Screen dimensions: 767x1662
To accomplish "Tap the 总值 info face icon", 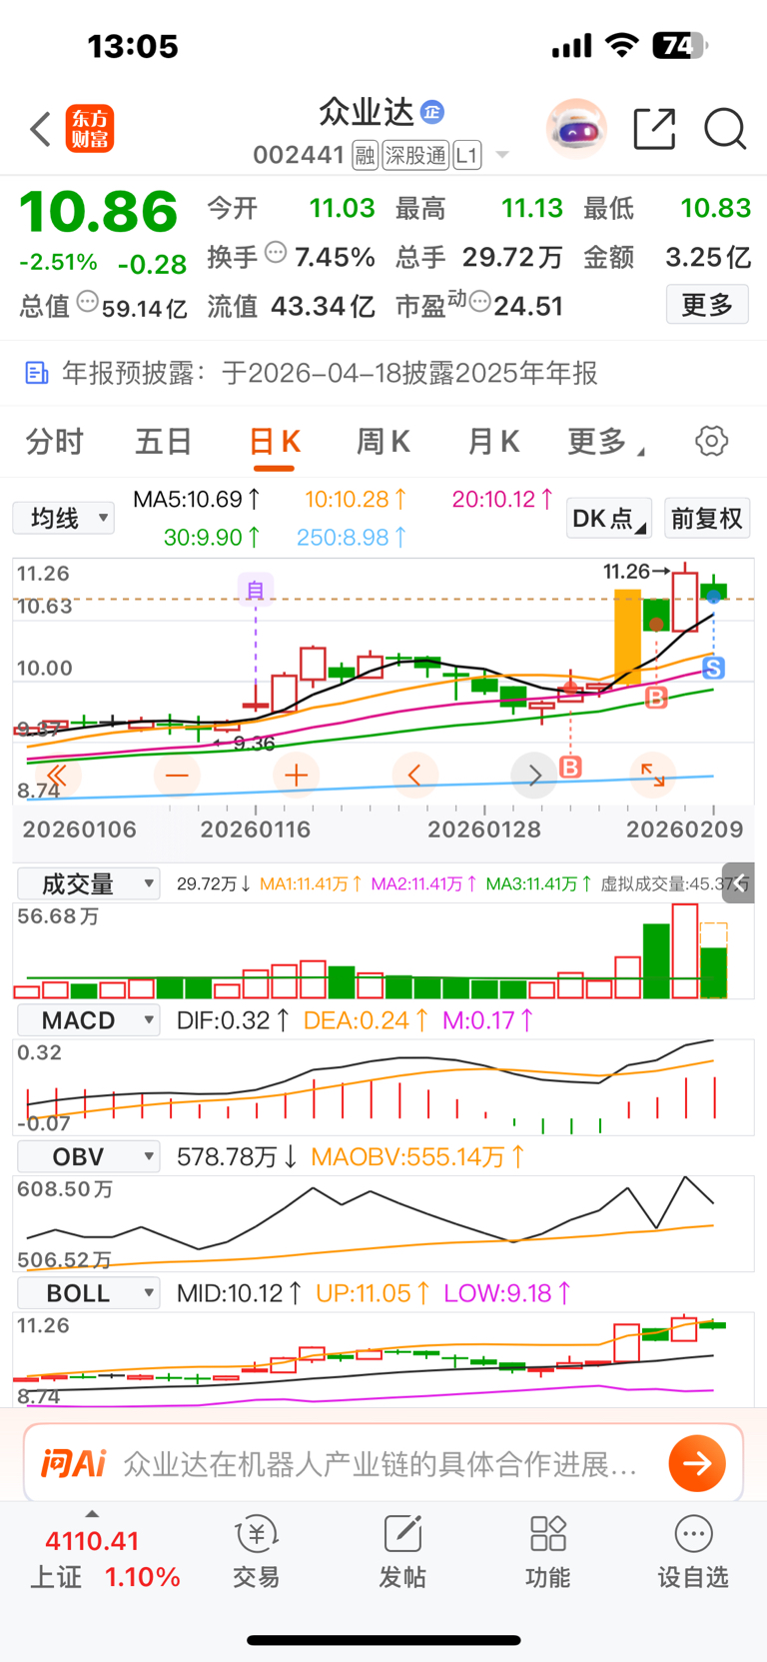I will point(88,301).
